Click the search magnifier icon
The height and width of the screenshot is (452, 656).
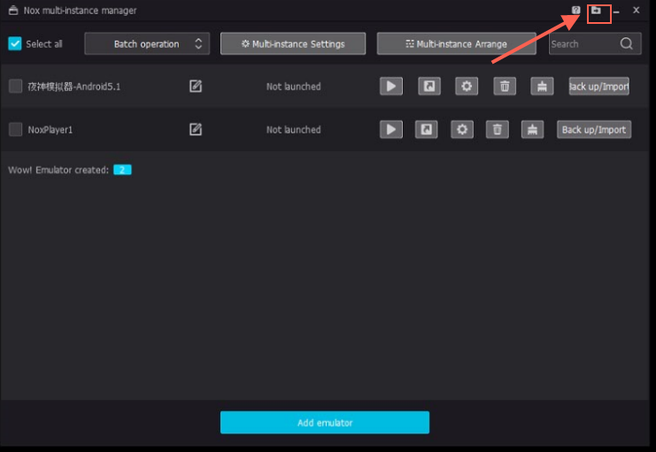[x=626, y=43]
